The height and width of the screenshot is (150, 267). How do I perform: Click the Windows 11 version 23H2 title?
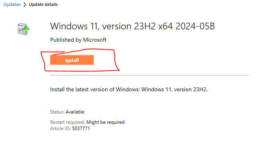[132, 26]
